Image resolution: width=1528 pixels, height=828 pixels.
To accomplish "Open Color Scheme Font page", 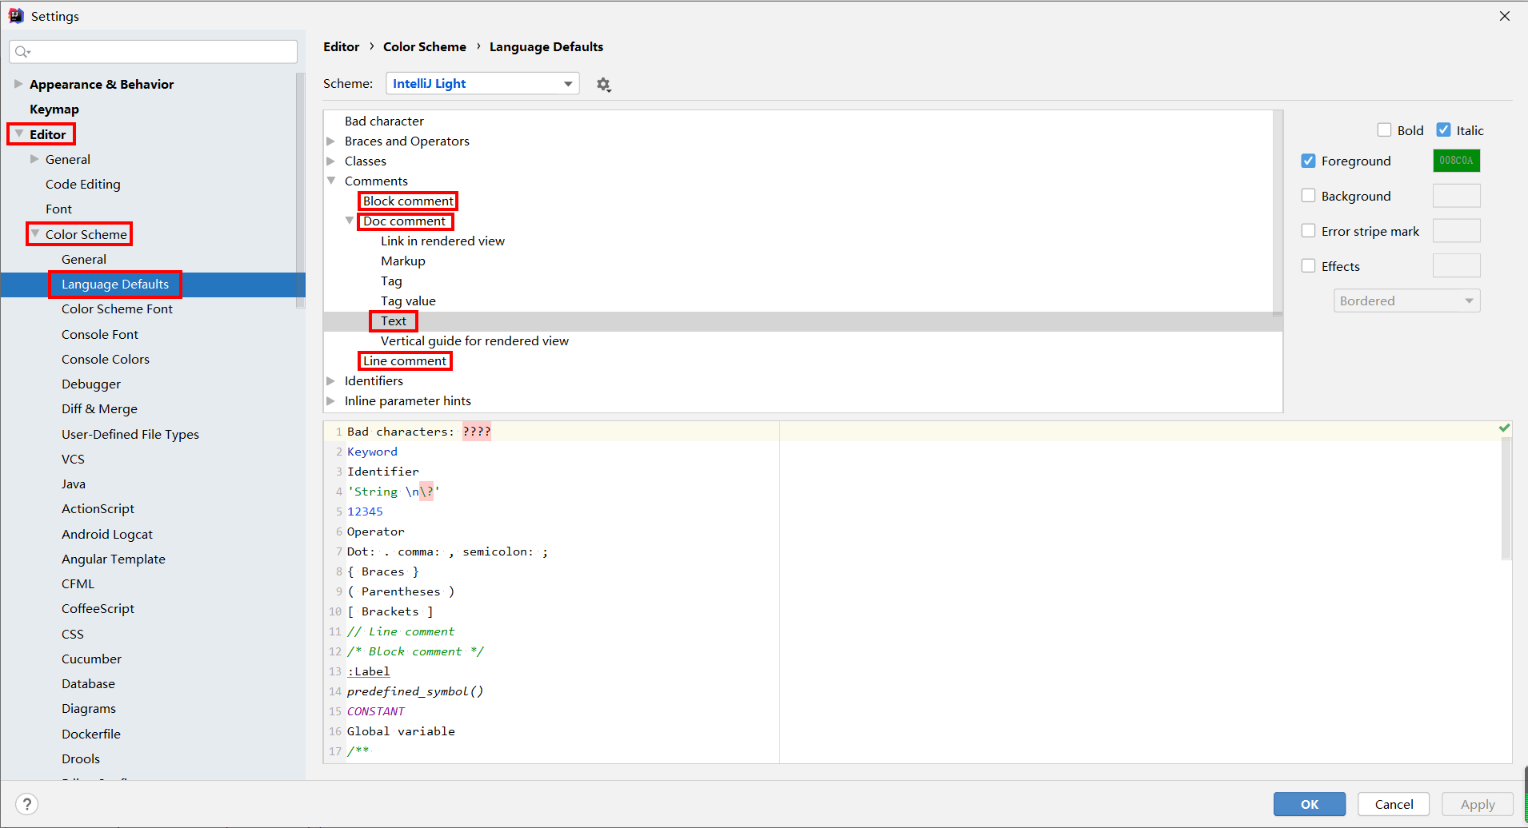I will (117, 309).
